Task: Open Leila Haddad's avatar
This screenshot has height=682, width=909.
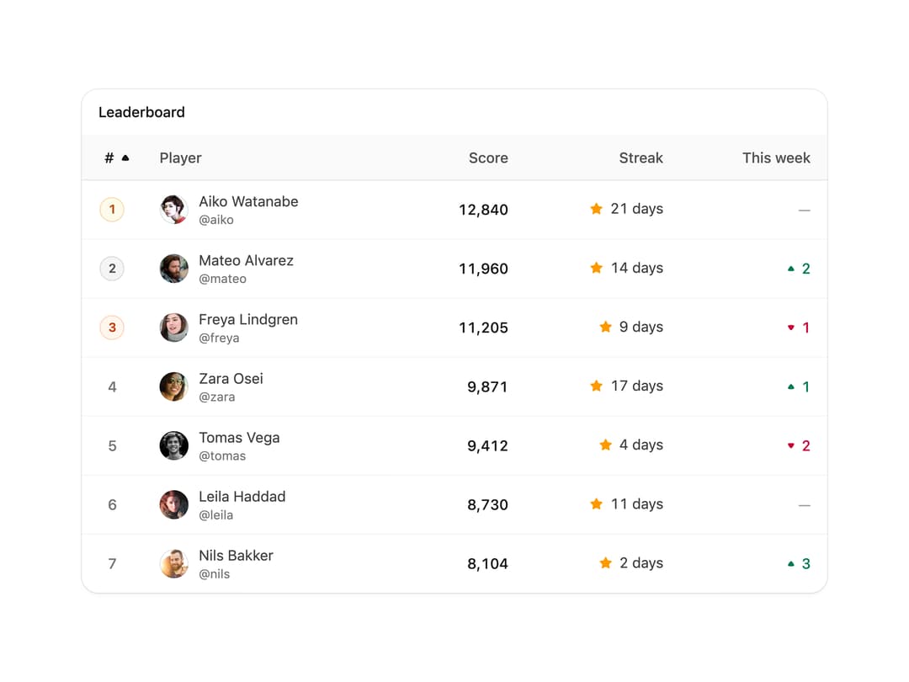Action: click(174, 504)
